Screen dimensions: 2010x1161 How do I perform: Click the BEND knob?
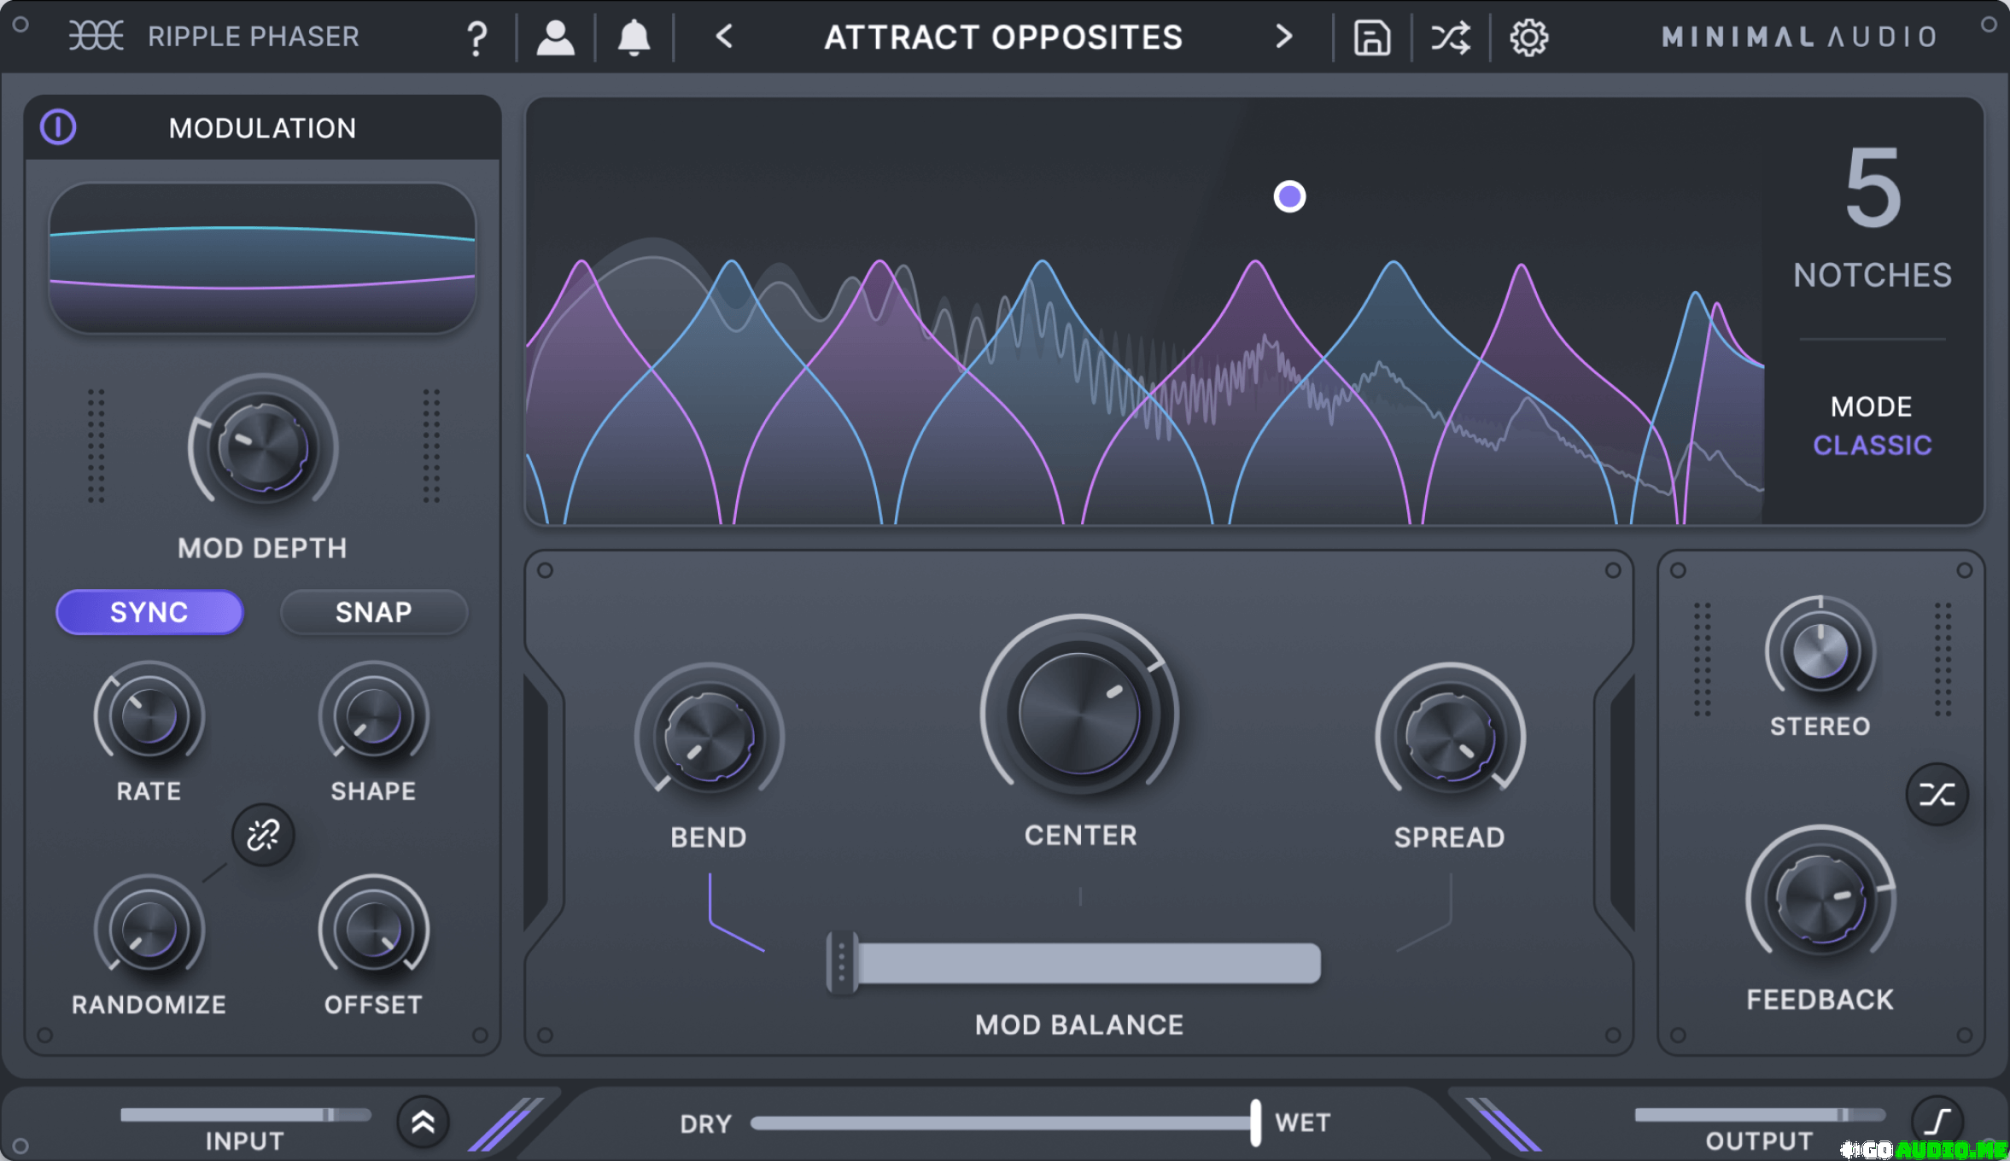pyautogui.click(x=709, y=737)
